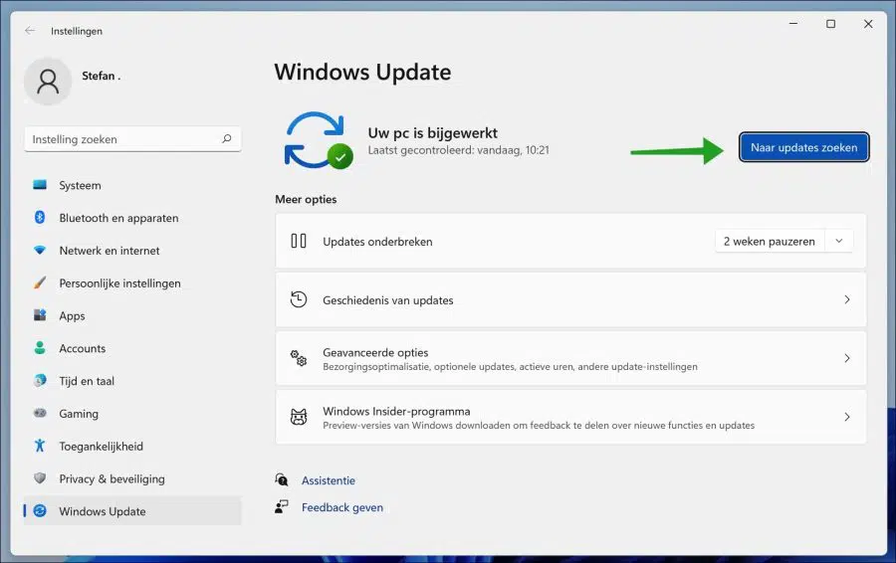Screen dimensions: 896x563
Task: Open the Assistentie link
Action: [x=329, y=480]
